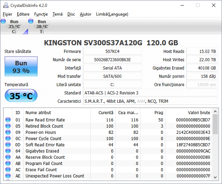Open the Temă menu
Image resolution: width=222 pixels, height=184 pixels.
(x=57, y=14)
